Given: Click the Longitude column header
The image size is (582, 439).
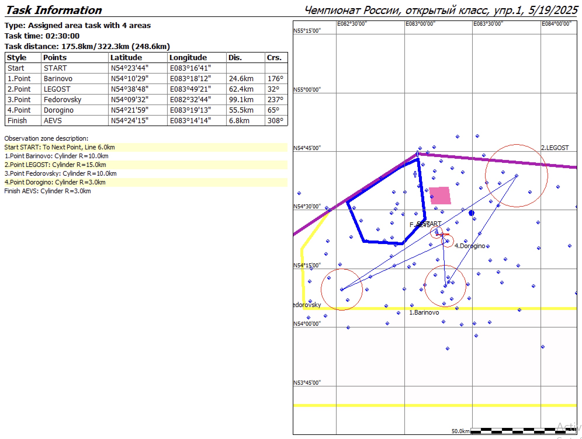Looking at the screenshot, I should [x=188, y=58].
